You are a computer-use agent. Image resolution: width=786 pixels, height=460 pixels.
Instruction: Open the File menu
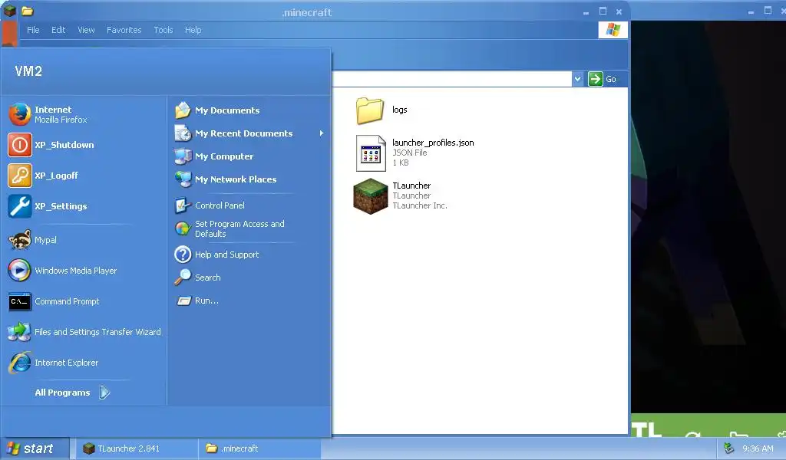(x=33, y=30)
